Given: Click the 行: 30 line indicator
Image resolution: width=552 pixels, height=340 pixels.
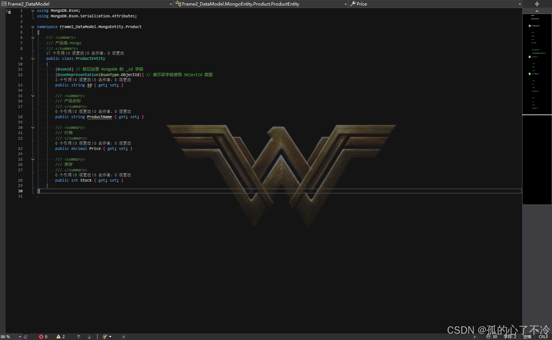Looking at the screenshot, I should coord(491,337).
